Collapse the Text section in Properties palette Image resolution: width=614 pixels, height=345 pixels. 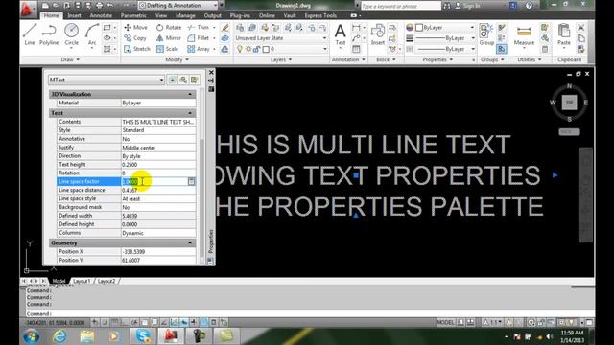190,113
